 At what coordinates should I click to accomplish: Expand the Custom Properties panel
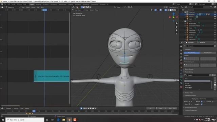coord(191,110)
